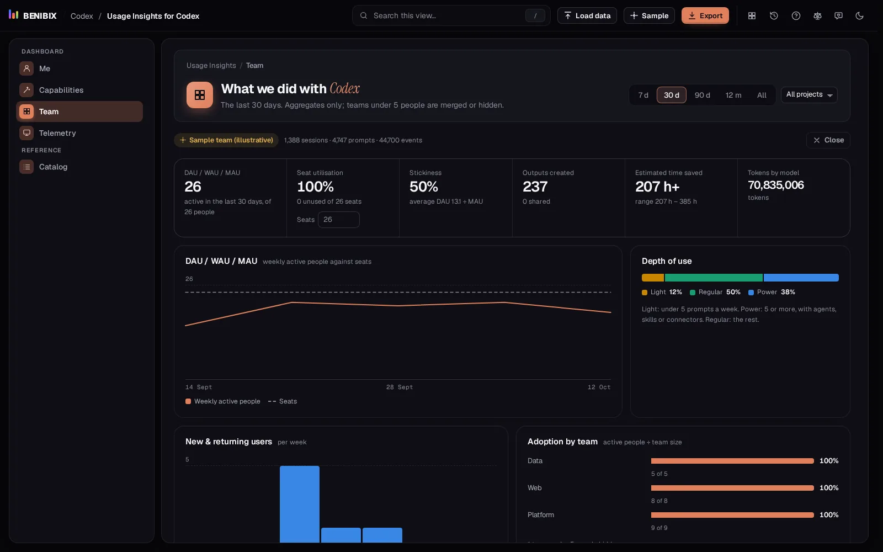Click the Seats number input
This screenshot has height=552, width=883.
coord(339,220)
